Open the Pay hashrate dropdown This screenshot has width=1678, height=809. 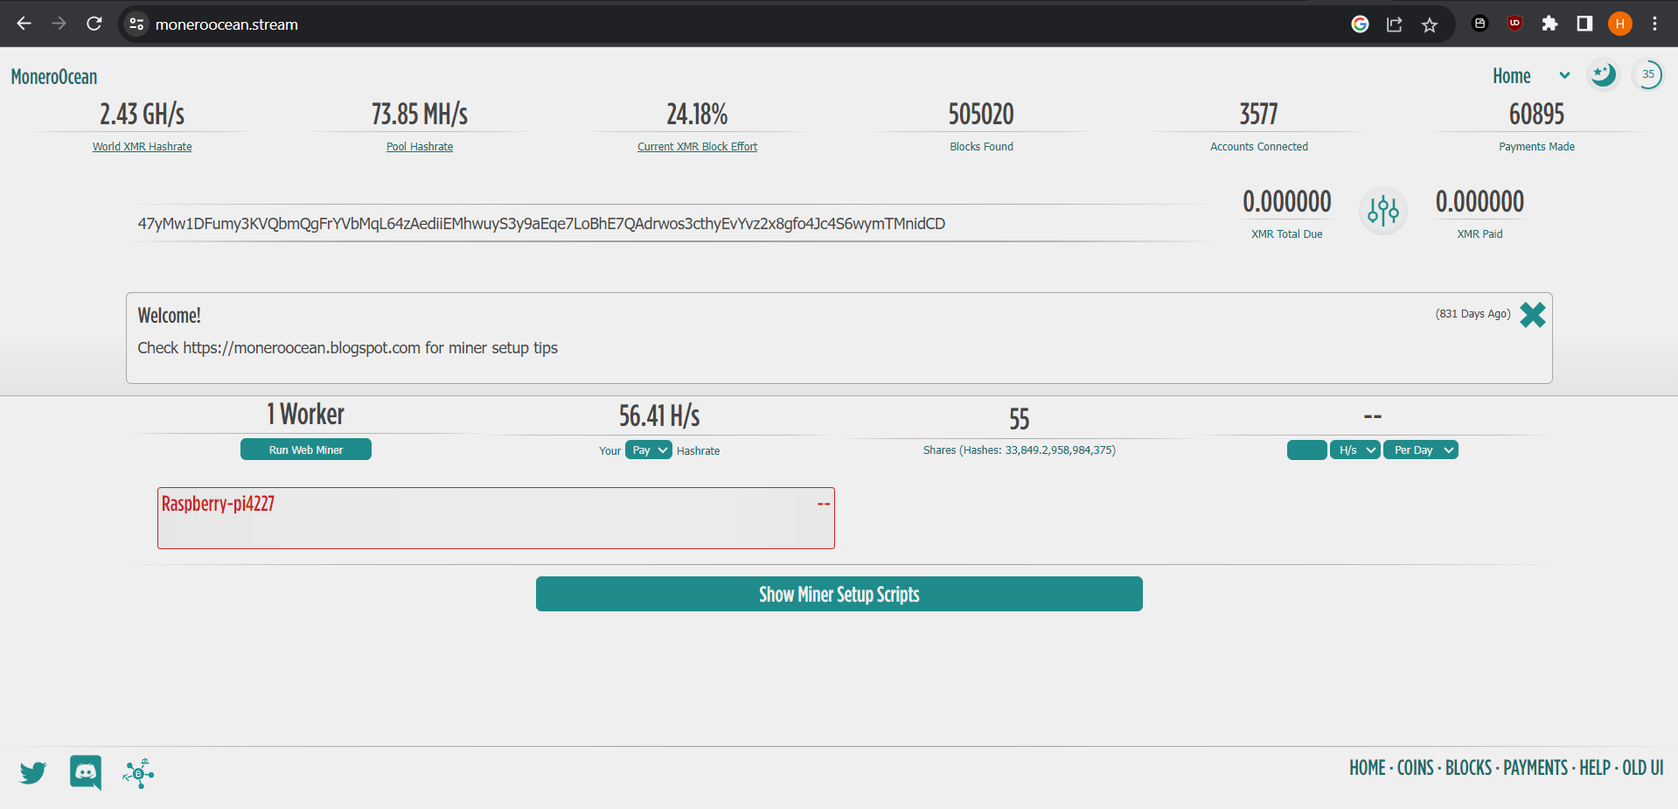pos(648,450)
